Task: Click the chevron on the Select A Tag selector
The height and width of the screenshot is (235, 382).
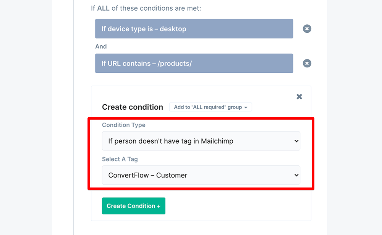Action: [296, 175]
